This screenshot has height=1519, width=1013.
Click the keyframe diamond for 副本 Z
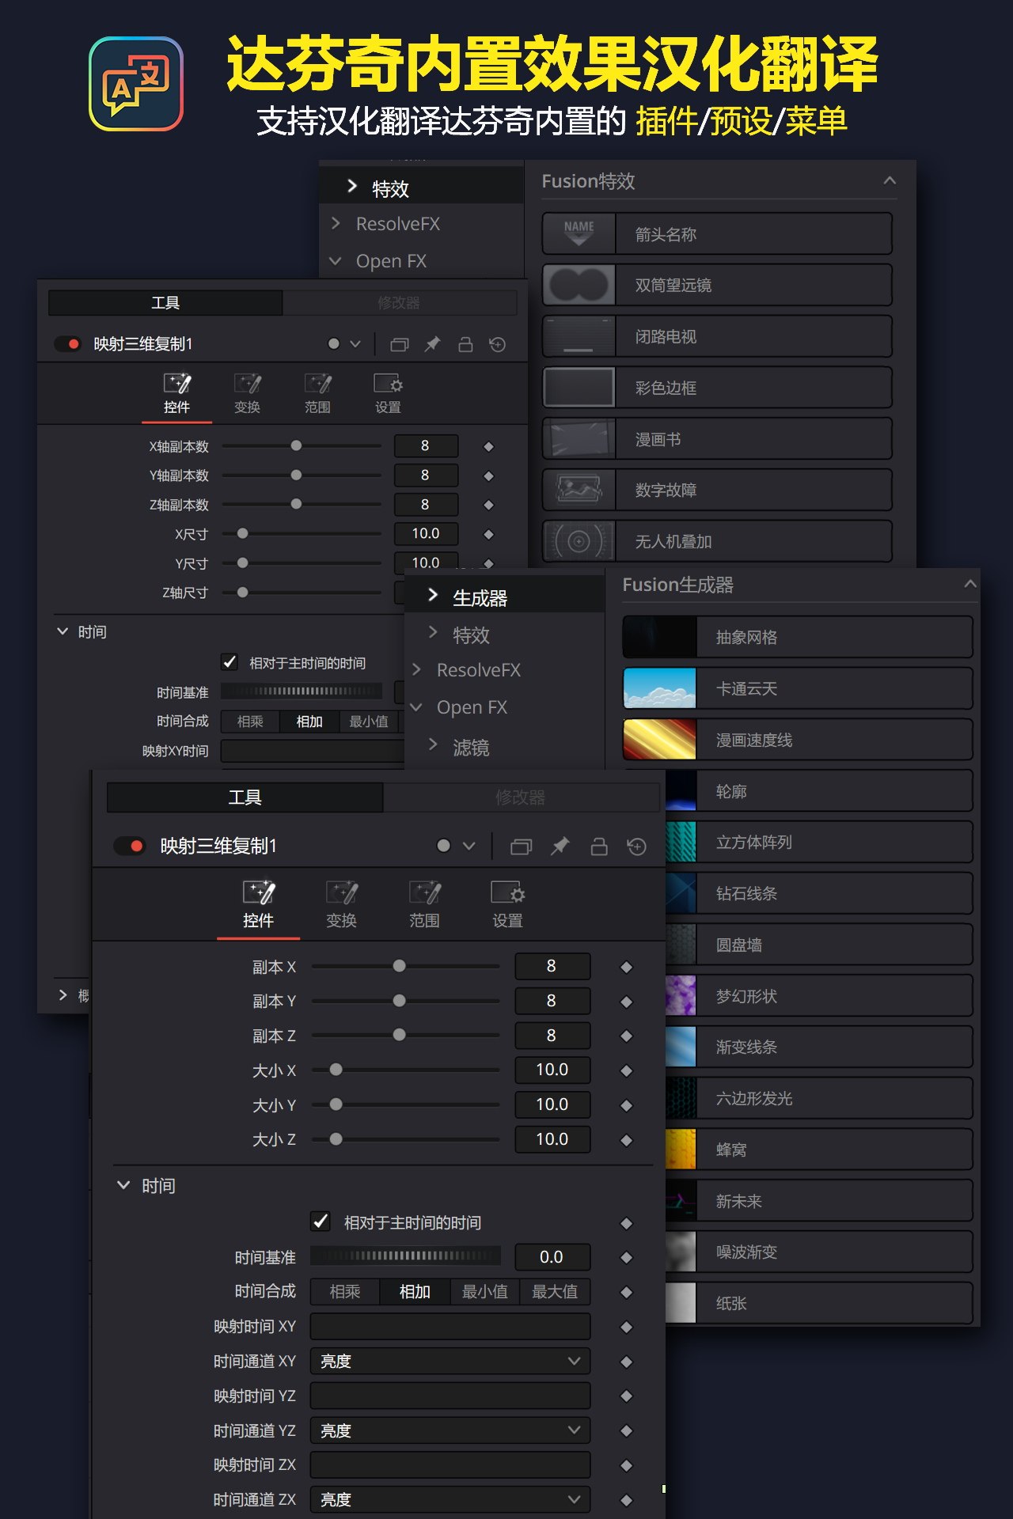(x=626, y=1036)
